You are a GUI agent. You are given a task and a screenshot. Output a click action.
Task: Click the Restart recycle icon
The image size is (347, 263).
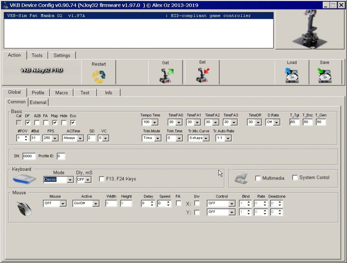pyautogui.click(x=99, y=76)
